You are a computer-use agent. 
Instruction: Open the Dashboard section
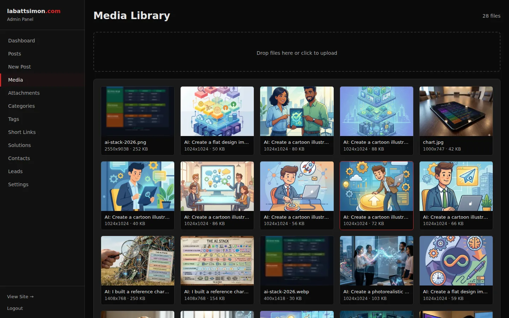(21, 40)
